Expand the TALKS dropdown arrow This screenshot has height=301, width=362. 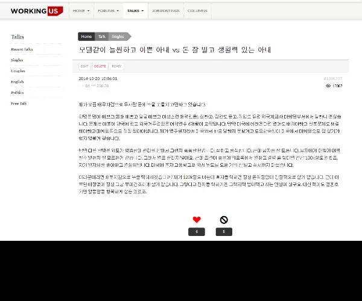click(142, 11)
